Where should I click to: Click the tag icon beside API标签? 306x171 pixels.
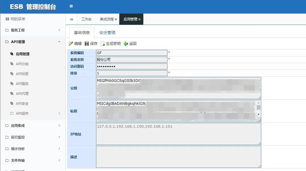[12, 74]
